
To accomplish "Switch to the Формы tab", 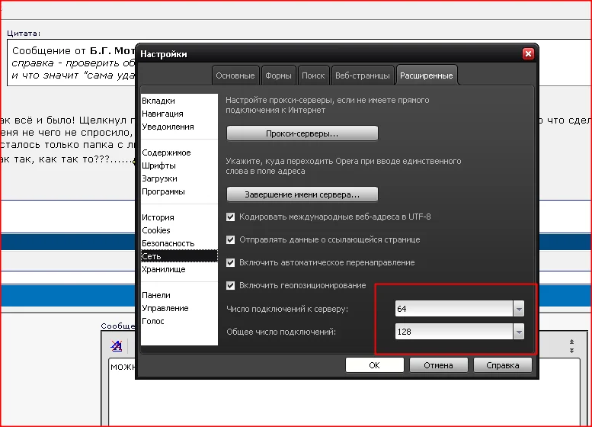I will [x=278, y=75].
